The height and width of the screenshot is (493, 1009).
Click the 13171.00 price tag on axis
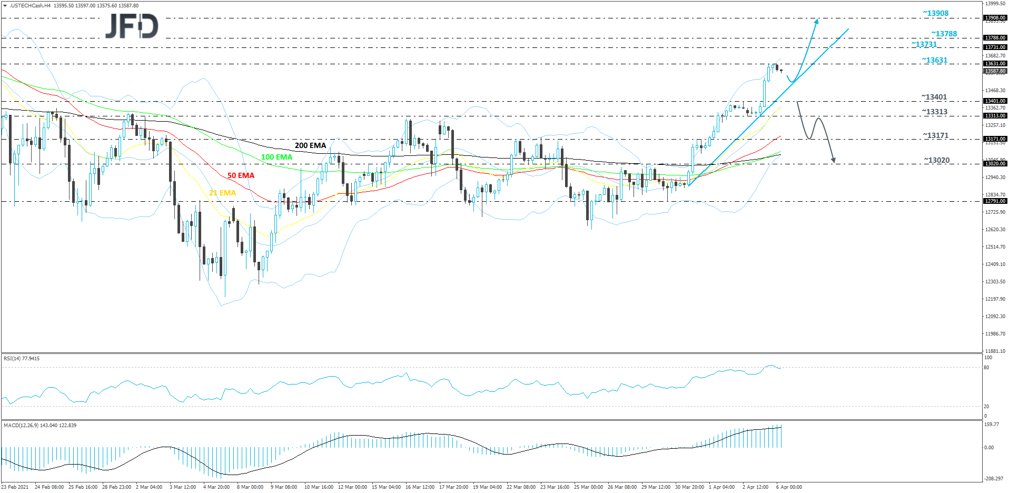click(x=995, y=139)
